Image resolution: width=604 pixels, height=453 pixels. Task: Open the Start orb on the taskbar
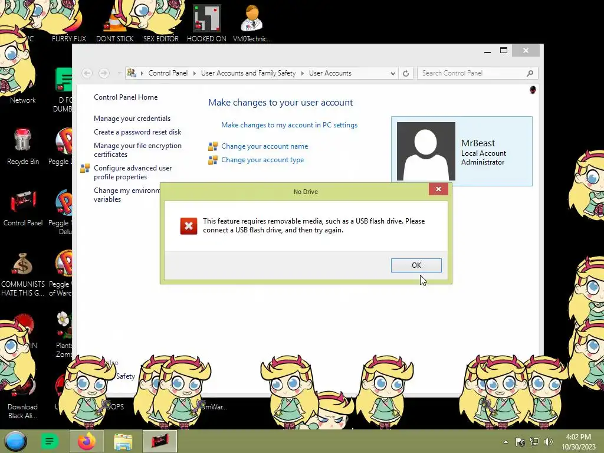(x=15, y=441)
